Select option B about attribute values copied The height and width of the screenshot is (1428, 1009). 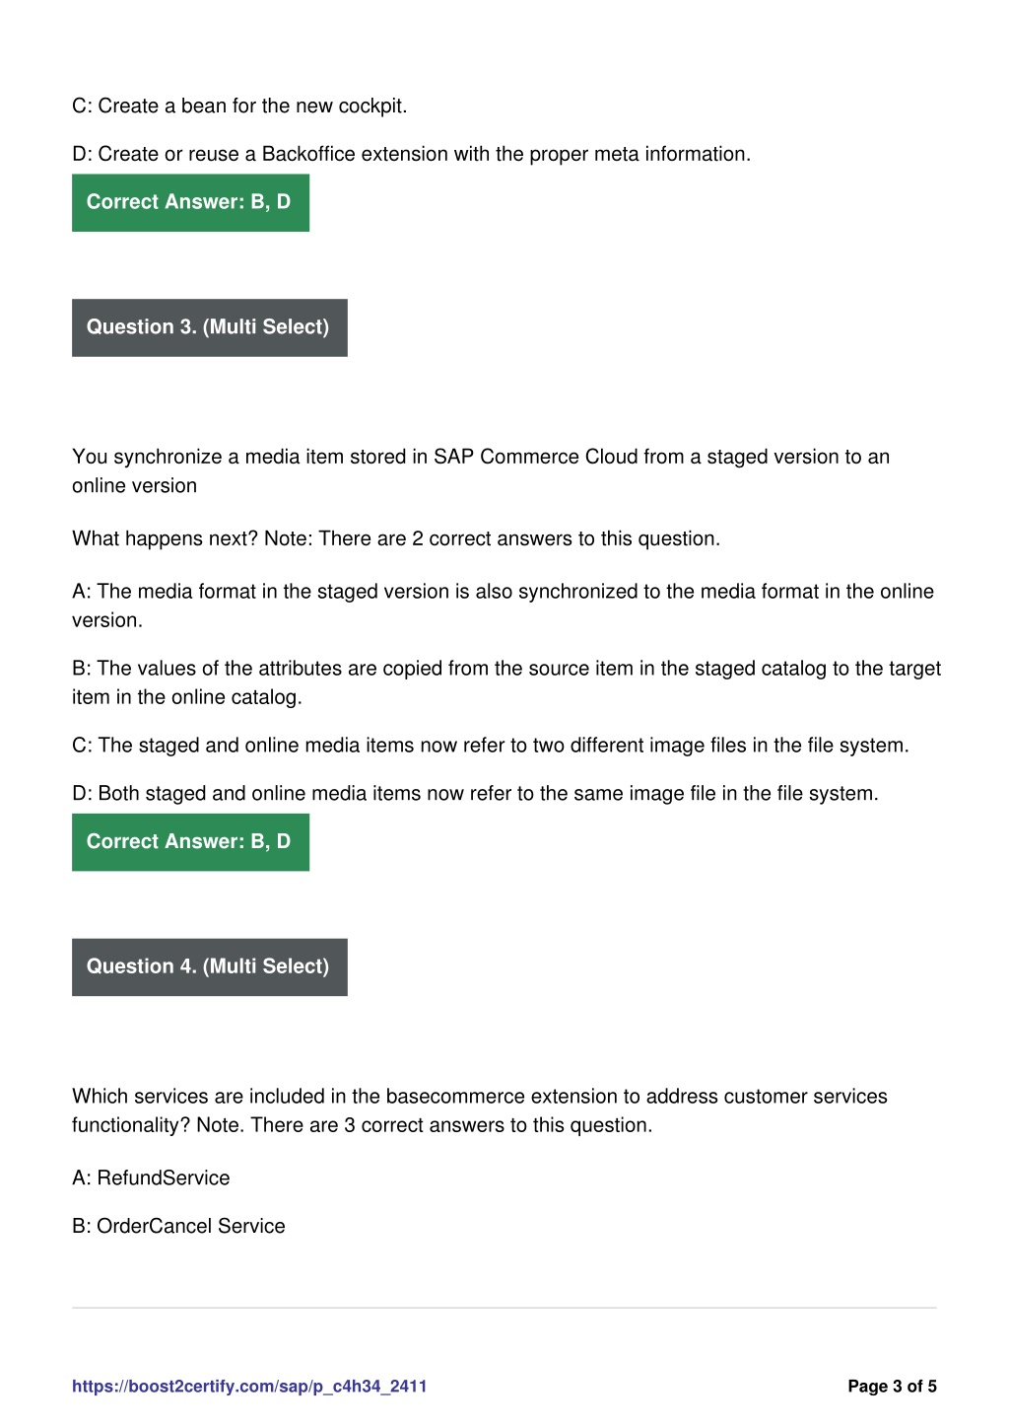pyautogui.click(x=506, y=682)
